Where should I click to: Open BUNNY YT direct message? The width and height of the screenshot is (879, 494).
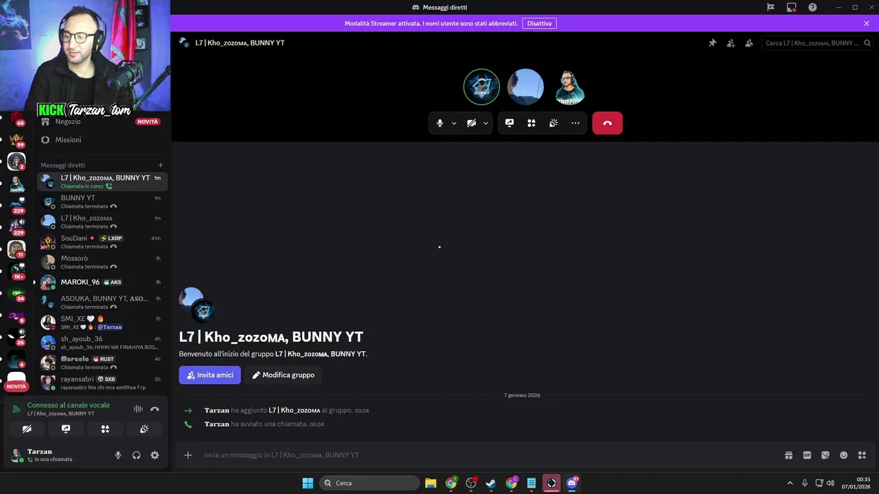point(102,202)
